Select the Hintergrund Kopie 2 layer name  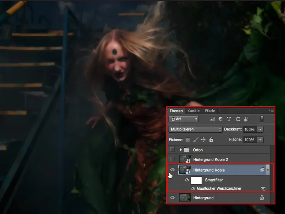point(211,159)
